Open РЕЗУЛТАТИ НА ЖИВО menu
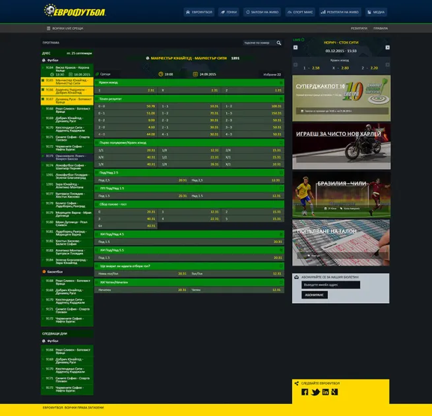 [340, 12]
